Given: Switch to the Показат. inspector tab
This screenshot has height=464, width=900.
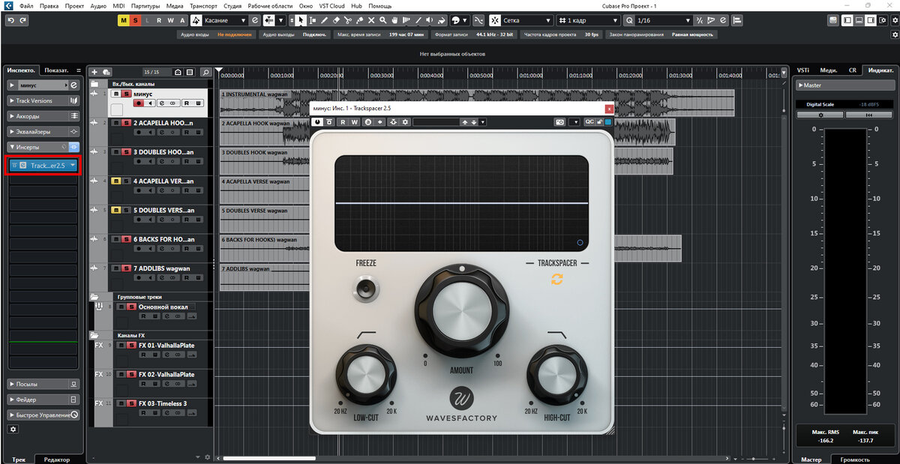Looking at the screenshot, I should point(56,70).
